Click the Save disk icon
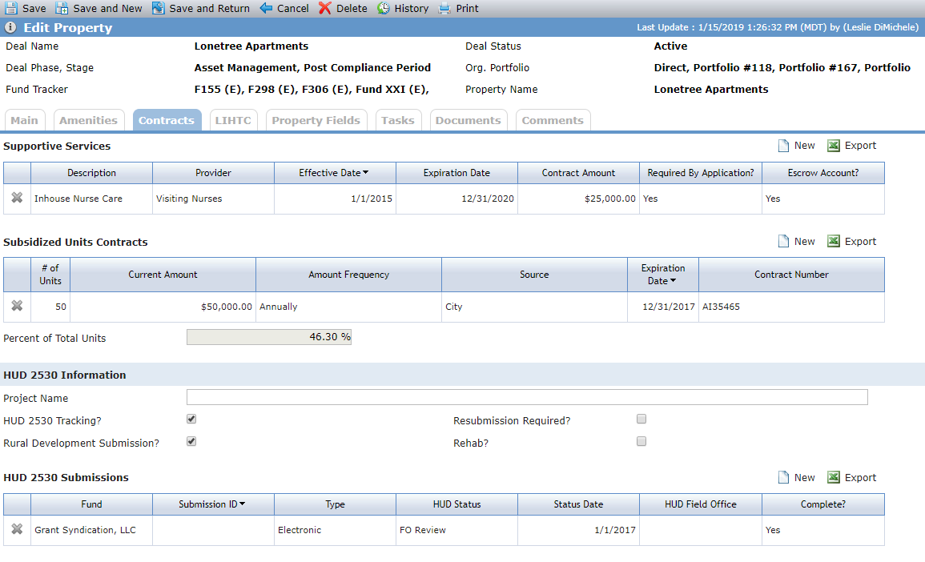925x562 pixels. tap(11, 8)
